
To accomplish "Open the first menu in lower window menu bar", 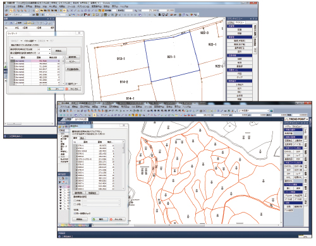I will (64, 107).
